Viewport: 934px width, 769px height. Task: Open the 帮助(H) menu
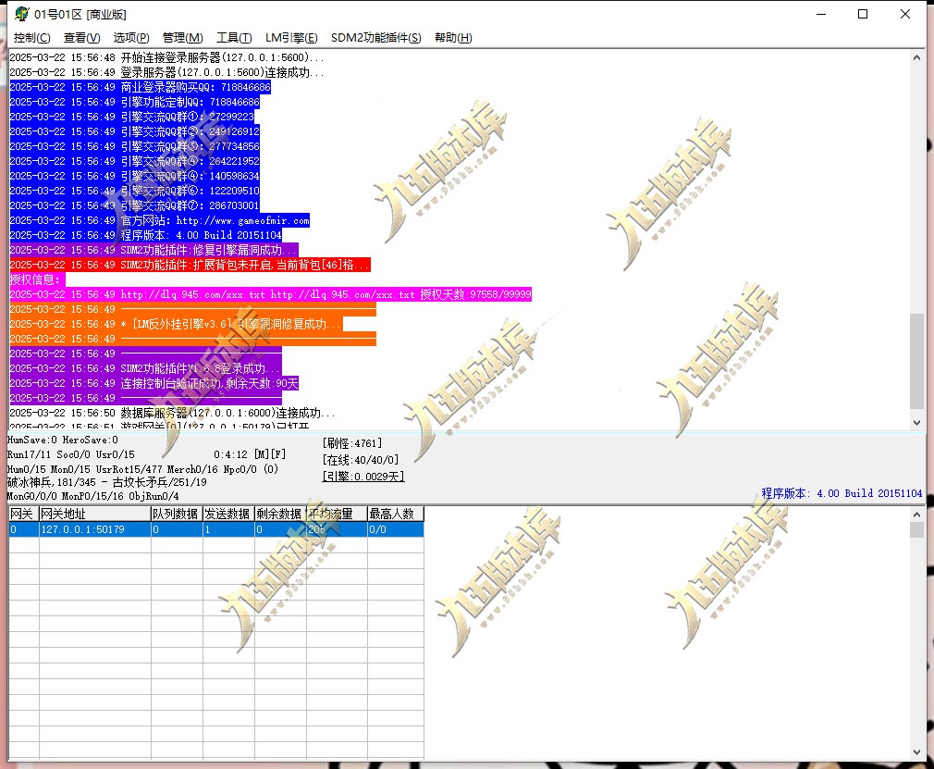click(453, 38)
